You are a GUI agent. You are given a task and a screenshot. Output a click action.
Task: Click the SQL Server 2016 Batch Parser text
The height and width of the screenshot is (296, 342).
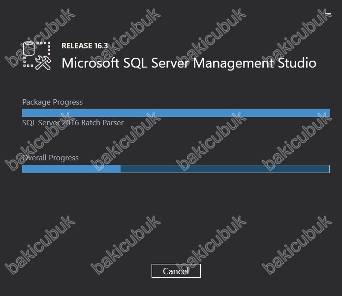pyautogui.click(x=73, y=123)
